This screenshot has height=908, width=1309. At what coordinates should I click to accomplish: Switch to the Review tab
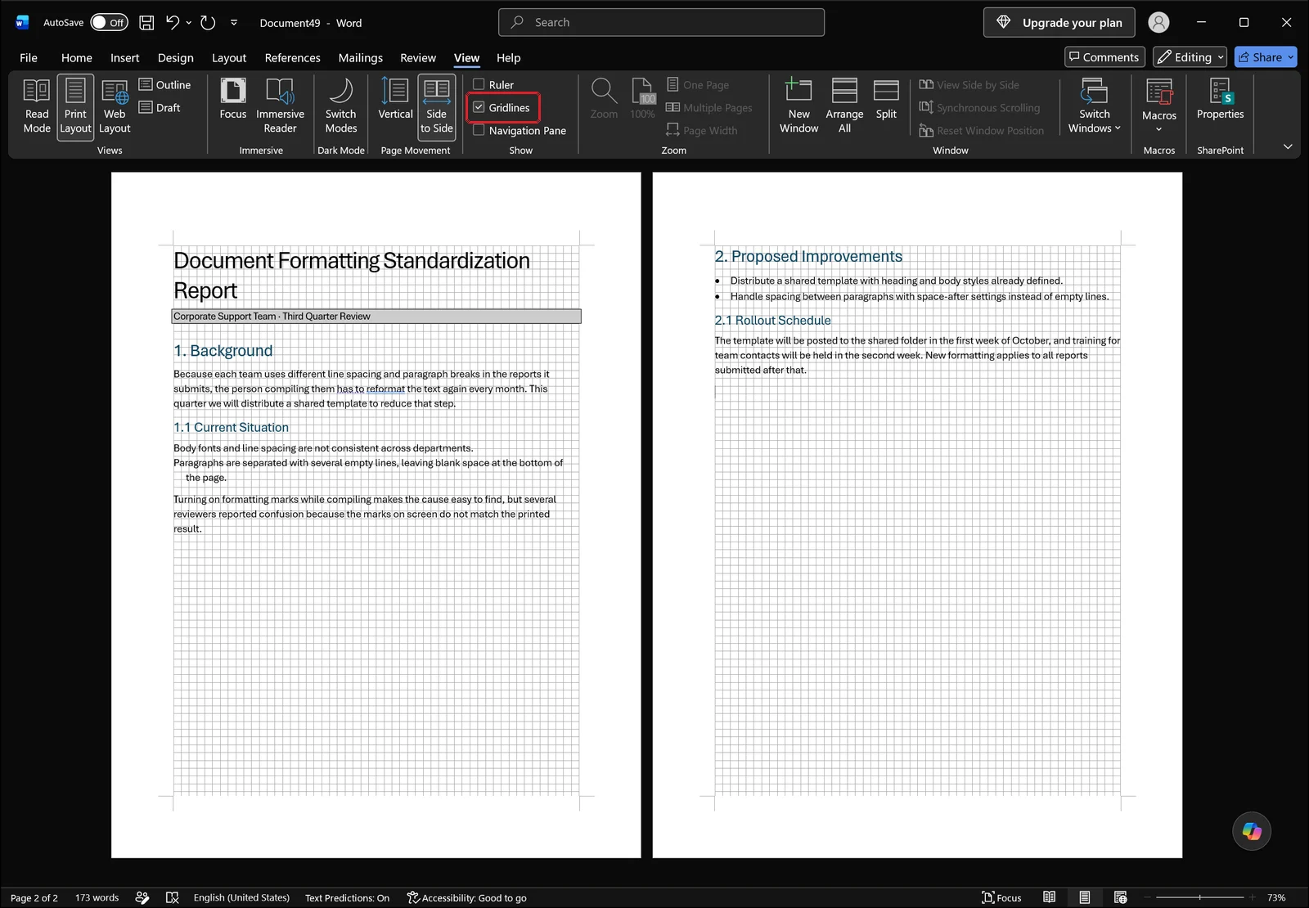pos(418,57)
